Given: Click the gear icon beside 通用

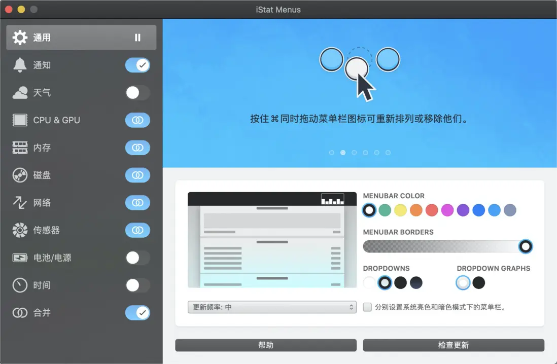Looking at the screenshot, I should point(20,38).
